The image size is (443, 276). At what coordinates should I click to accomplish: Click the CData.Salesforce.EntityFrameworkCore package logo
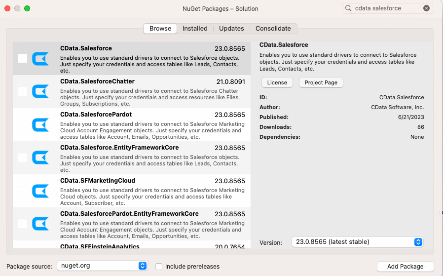(40, 158)
